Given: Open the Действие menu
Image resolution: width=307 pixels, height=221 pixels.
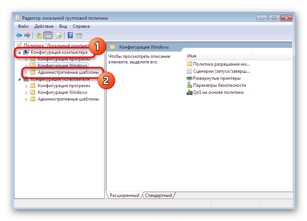Looking at the screenshot, I should 44,26.
